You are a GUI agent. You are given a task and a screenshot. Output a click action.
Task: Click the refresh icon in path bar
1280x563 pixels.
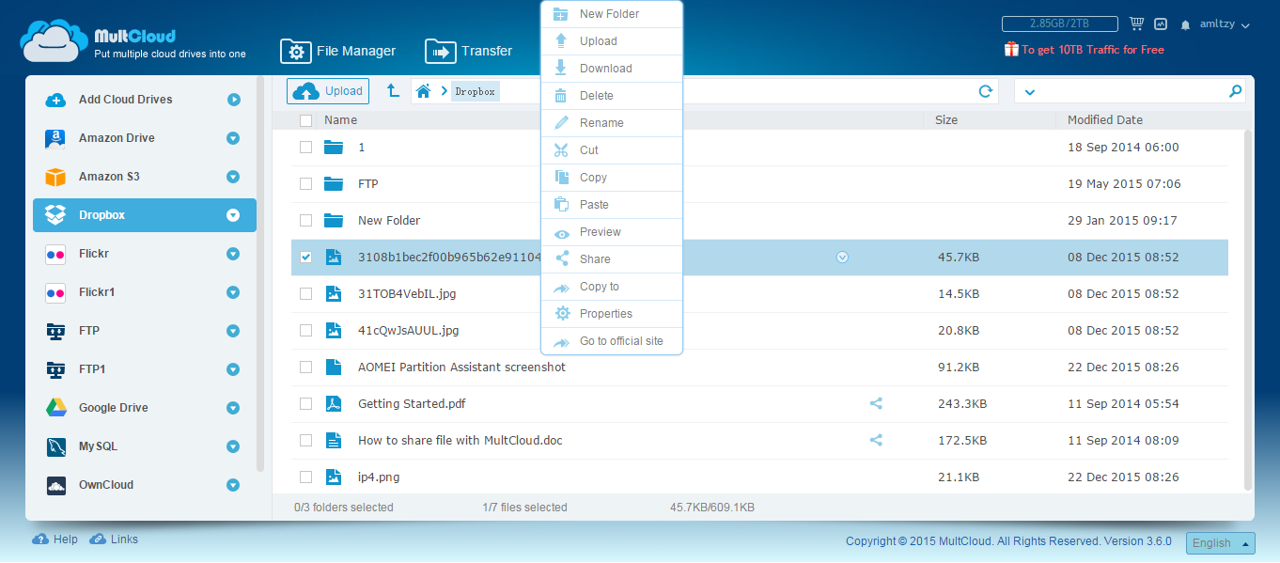(986, 91)
